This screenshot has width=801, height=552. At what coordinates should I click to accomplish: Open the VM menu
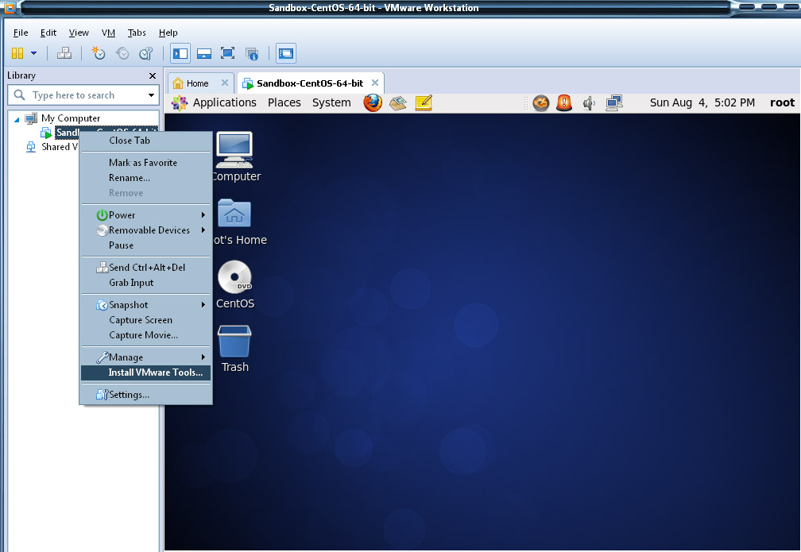pyautogui.click(x=108, y=33)
